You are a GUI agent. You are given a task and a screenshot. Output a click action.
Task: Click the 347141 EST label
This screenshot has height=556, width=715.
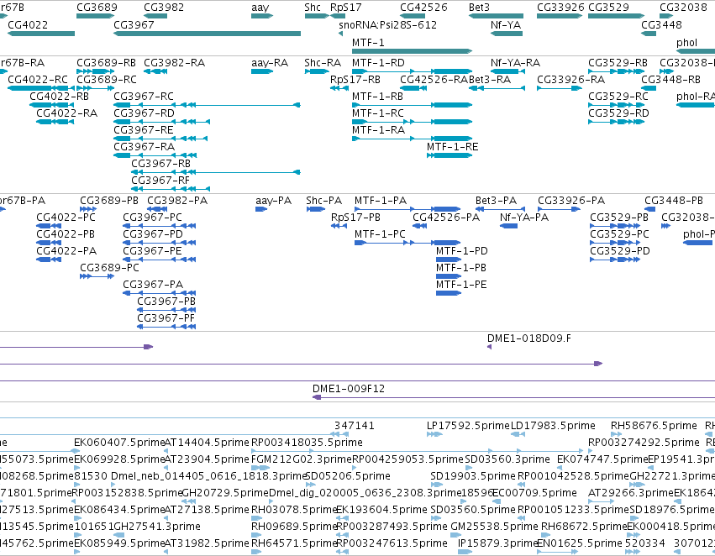point(355,426)
